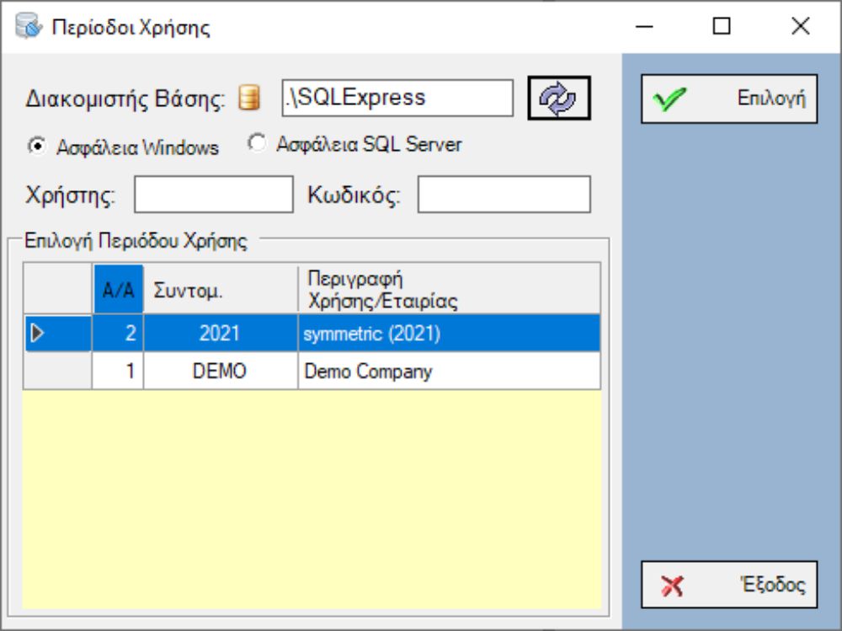
Task: Click the row header of Demo Company
Action: point(57,372)
